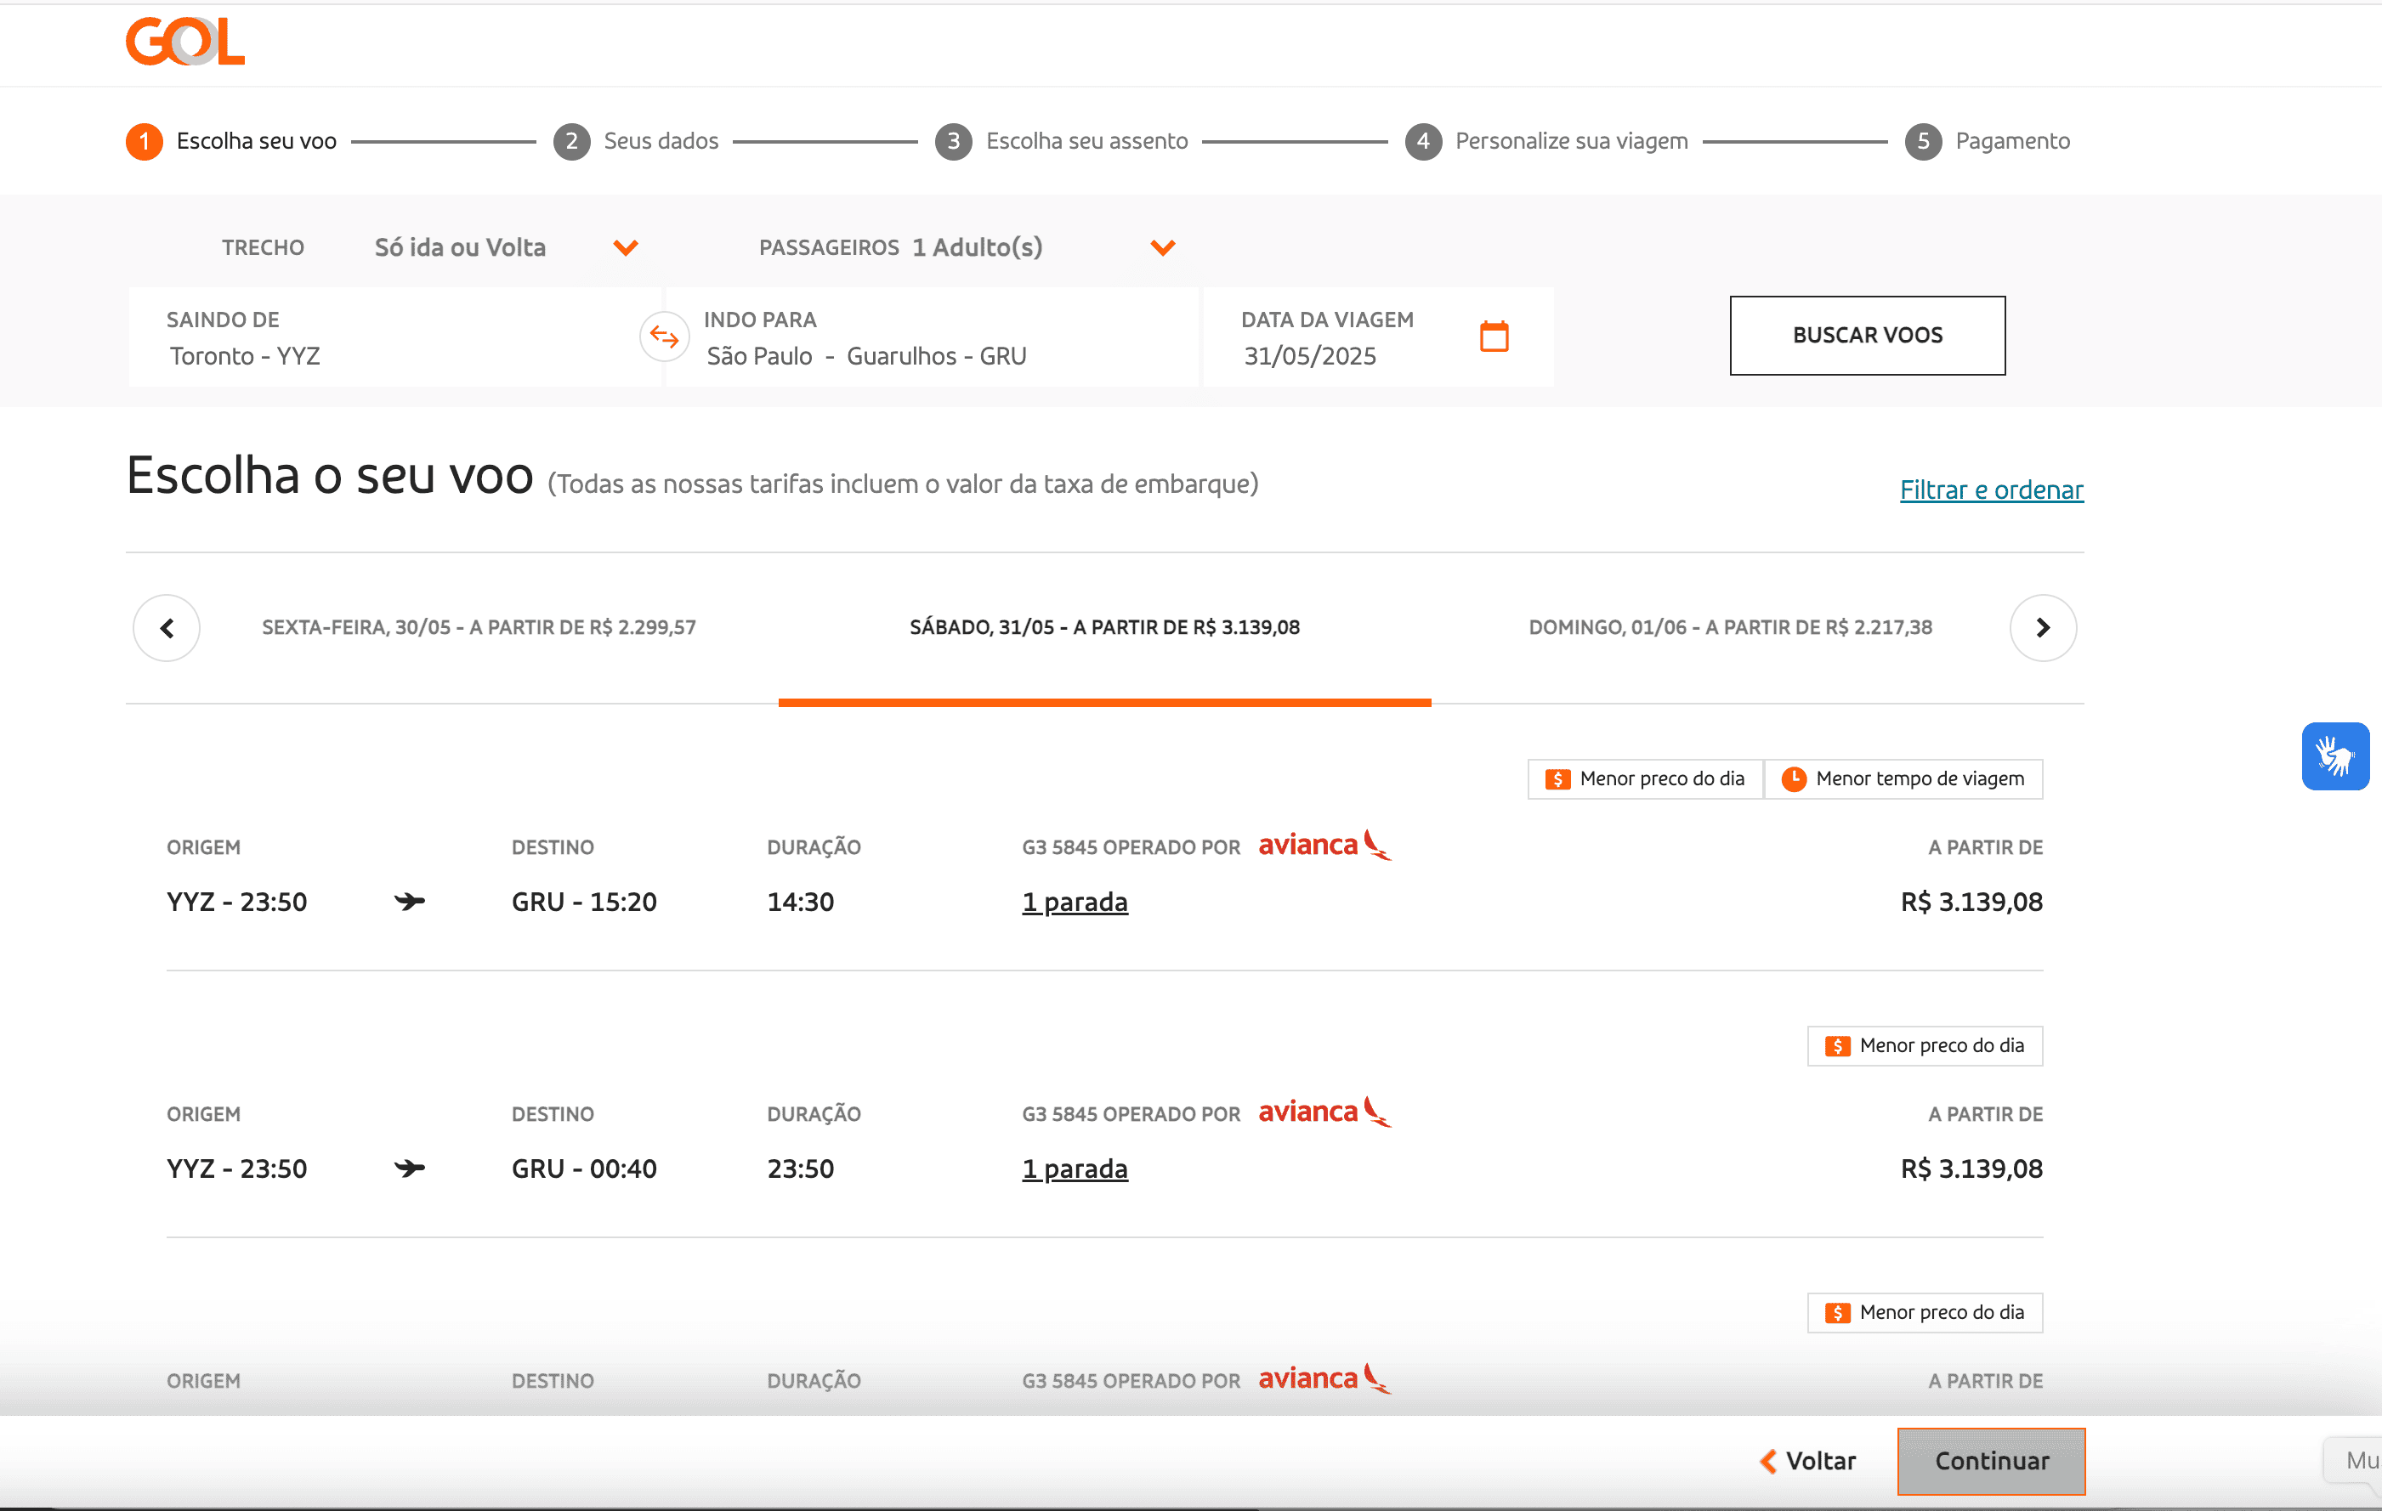Select the Sábado 31/05 date tab
The width and height of the screenshot is (2382, 1511).
(1104, 628)
